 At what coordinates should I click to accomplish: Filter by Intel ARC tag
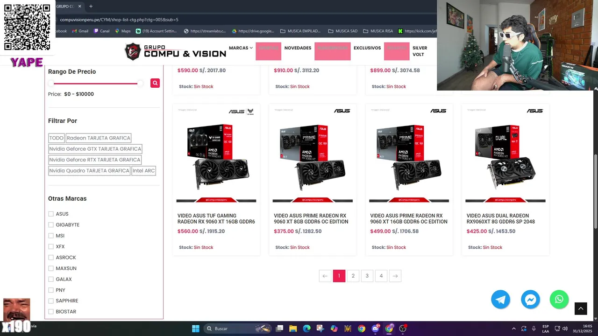(143, 171)
